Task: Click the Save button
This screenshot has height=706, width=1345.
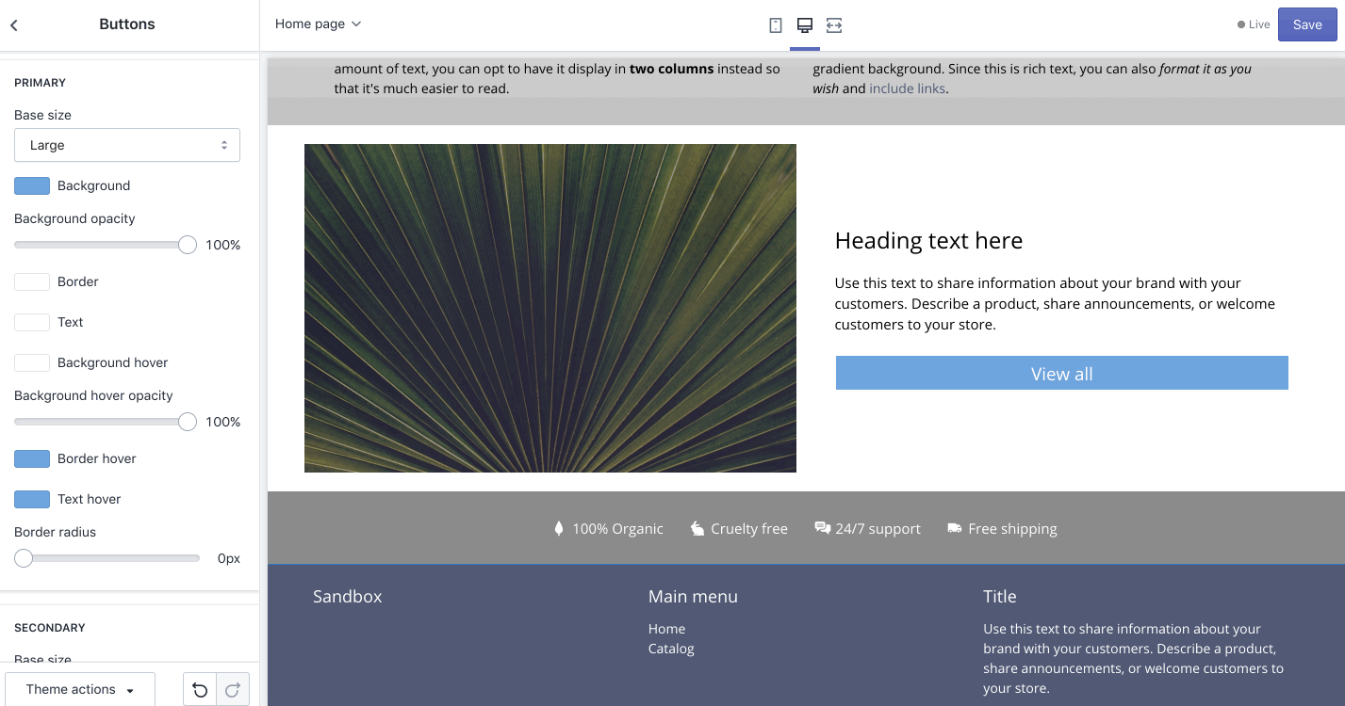Action: point(1306,25)
